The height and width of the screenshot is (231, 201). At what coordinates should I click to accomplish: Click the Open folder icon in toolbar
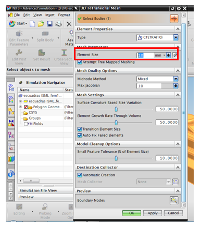pyautogui.click(x=41, y=24)
